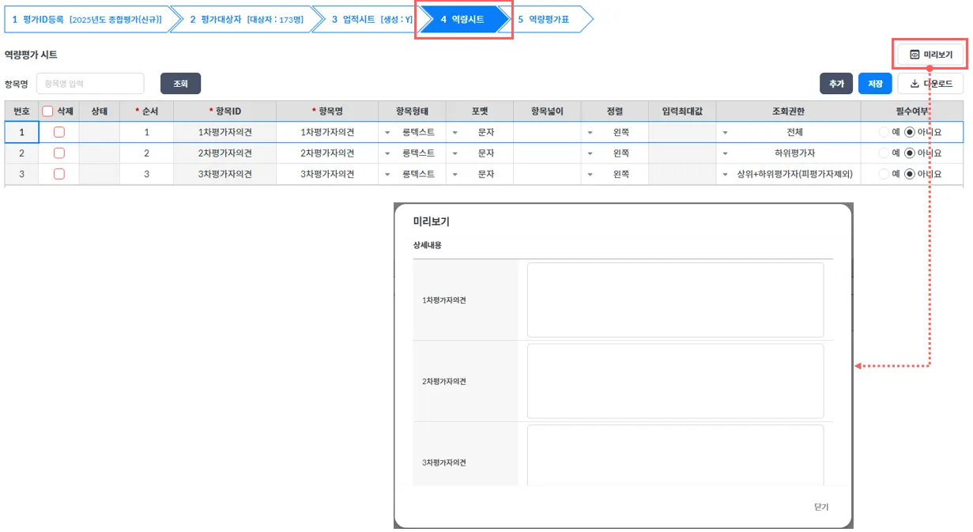Open 항목형태 롱텍스트 dropdown in row 1

[412, 132]
